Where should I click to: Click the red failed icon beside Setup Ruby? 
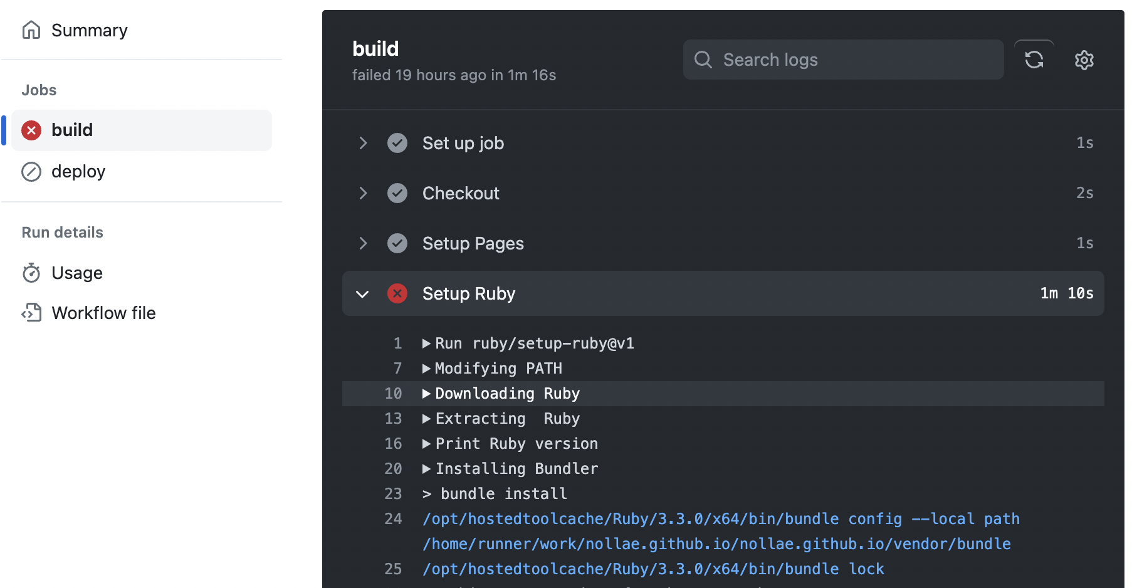(x=397, y=293)
